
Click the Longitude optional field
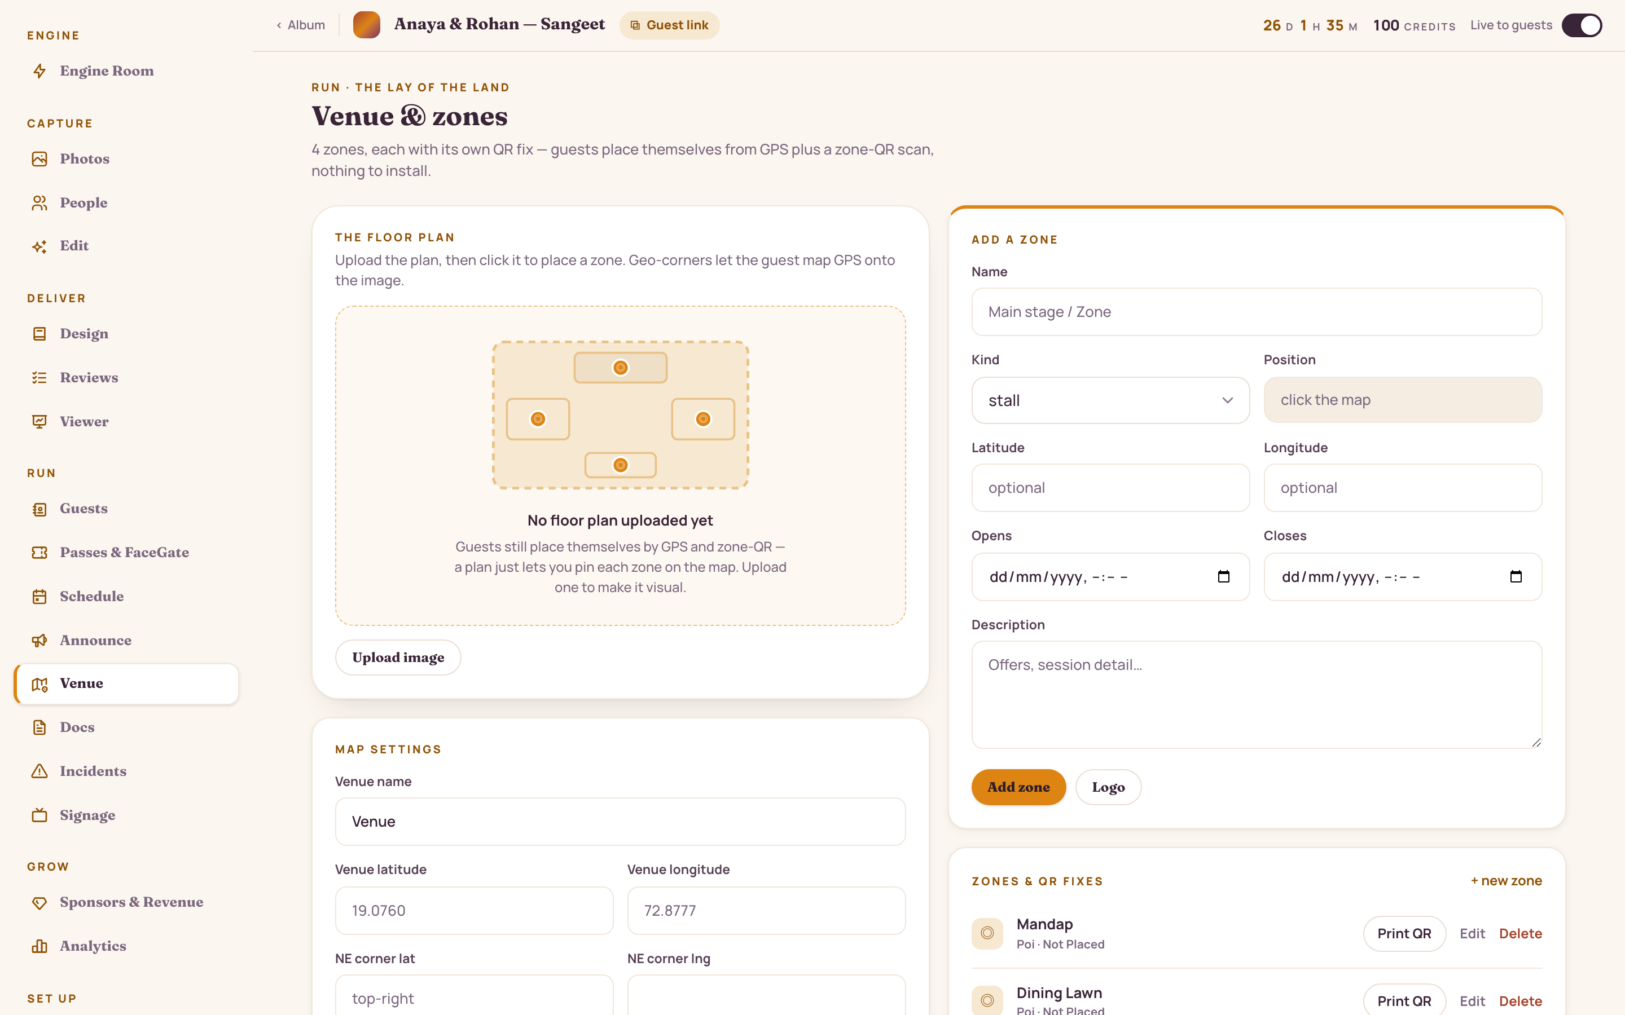[x=1403, y=488]
